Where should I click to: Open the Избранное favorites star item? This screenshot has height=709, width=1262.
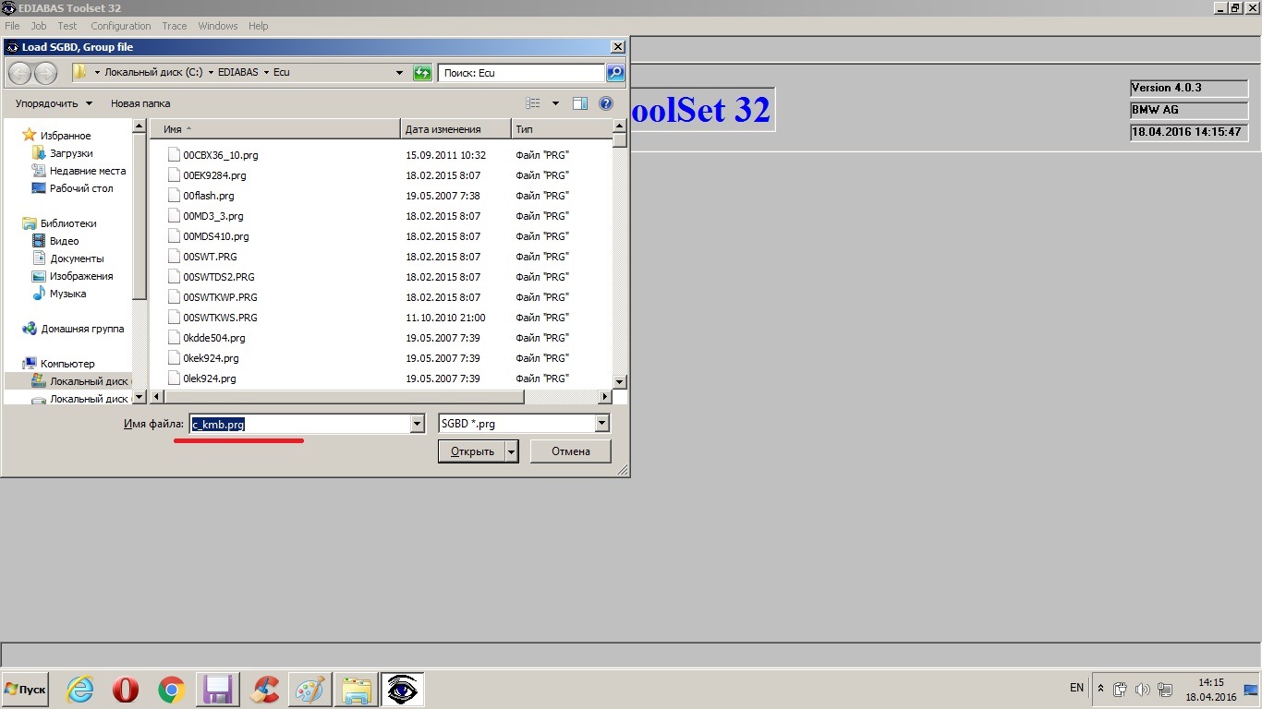click(x=56, y=136)
